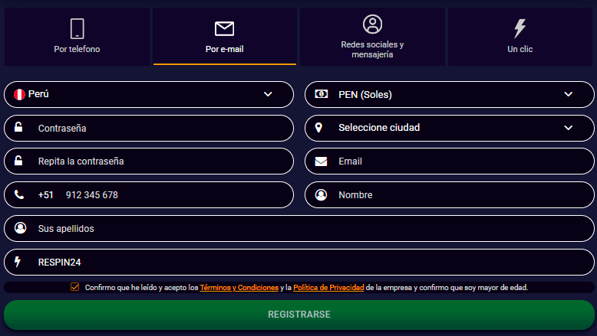Open the PEN (Soles) currency dropdown

pyautogui.click(x=568, y=94)
